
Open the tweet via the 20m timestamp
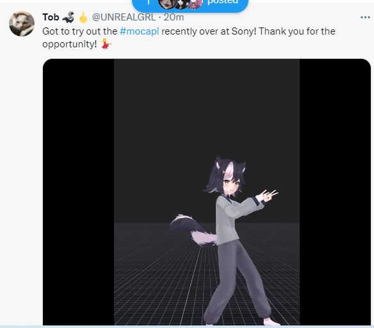pos(174,17)
